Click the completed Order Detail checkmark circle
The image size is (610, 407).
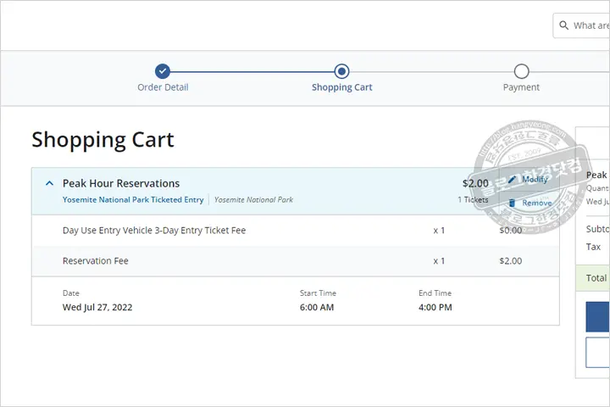[x=163, y=71]
